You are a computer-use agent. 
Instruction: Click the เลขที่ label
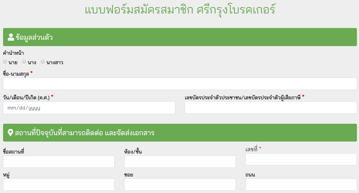[x=251, y=149]
